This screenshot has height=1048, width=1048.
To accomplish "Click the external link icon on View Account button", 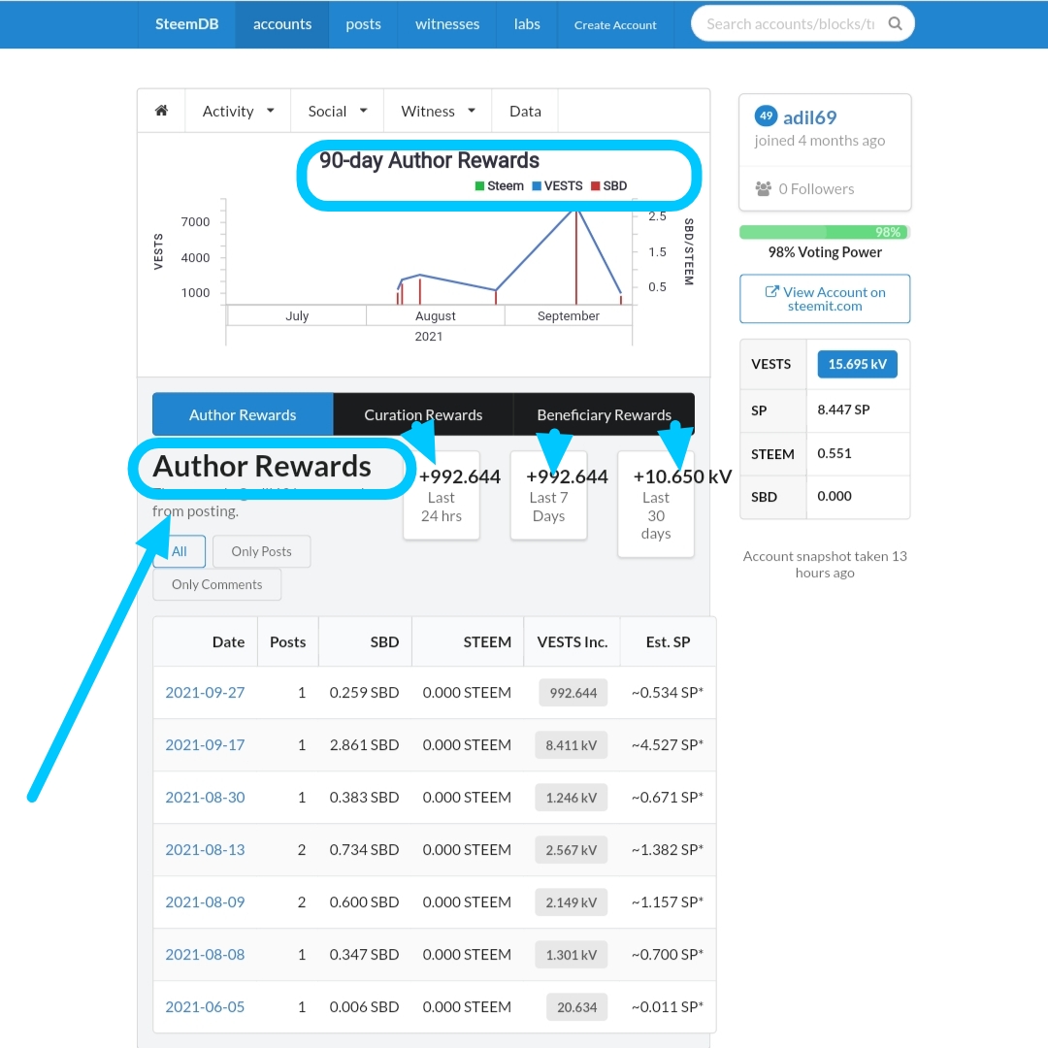I will tap(772, 292).
